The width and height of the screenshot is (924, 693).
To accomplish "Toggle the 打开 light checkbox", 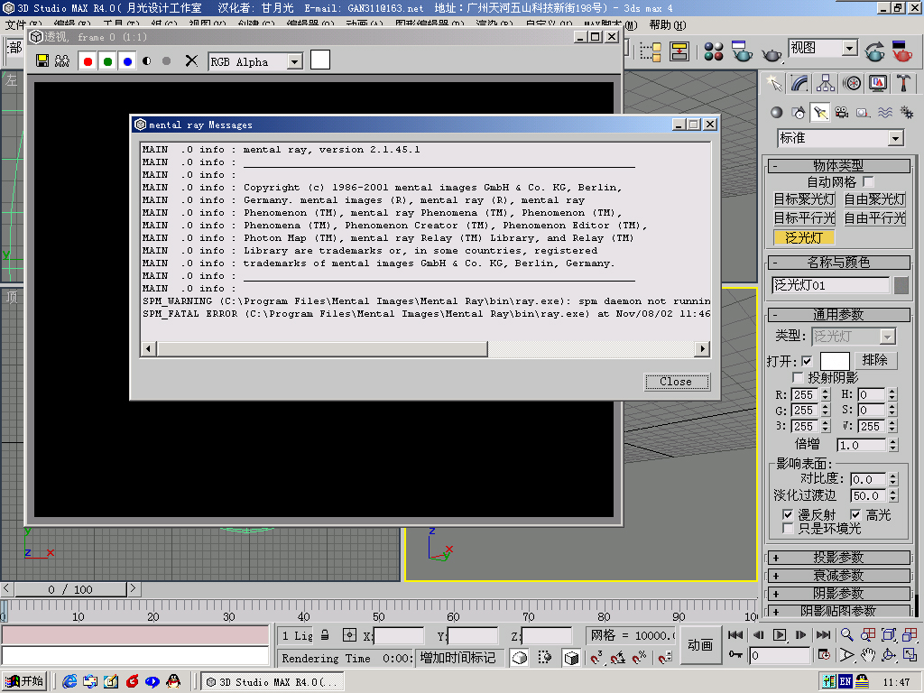I will [808, 361].
